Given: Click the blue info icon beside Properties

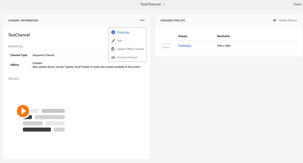Looking at the screenshot, I should (113, 32).
